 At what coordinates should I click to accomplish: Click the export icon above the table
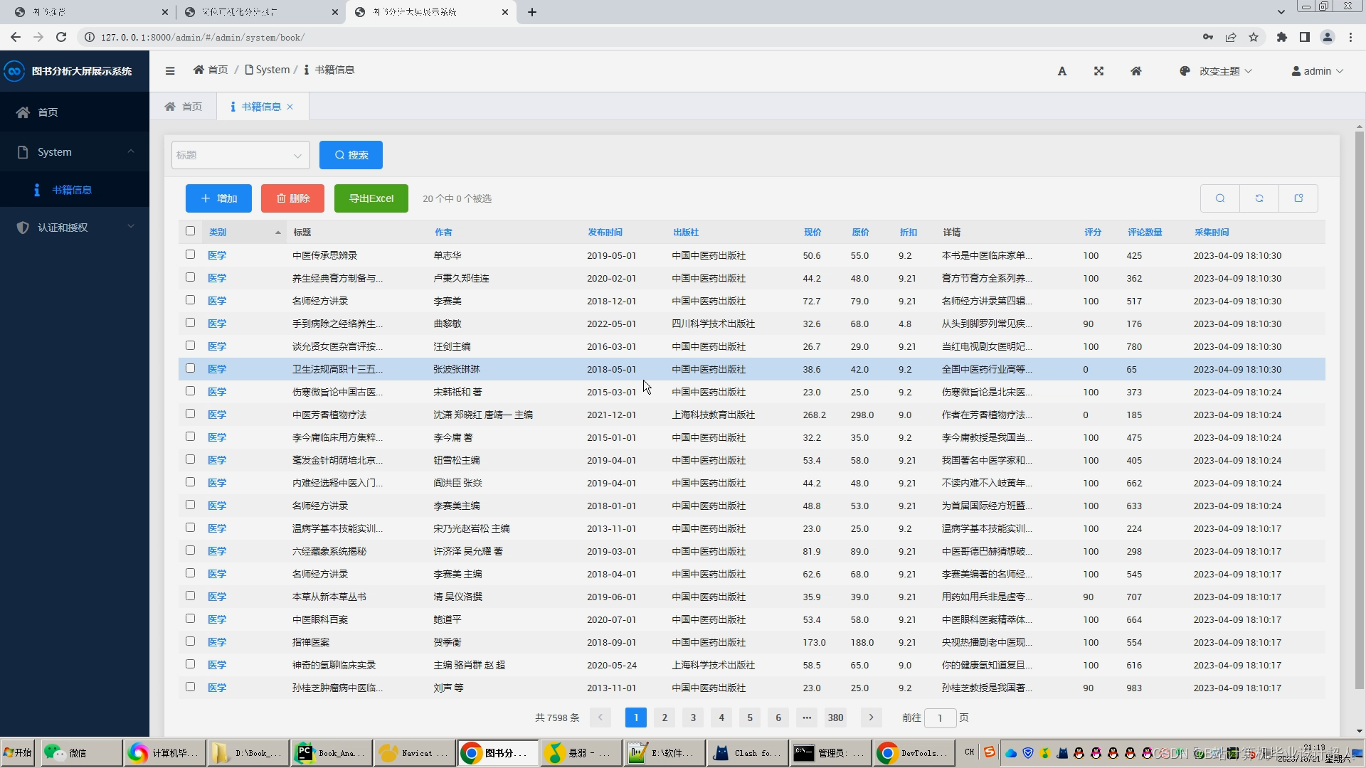[1298, 198]
